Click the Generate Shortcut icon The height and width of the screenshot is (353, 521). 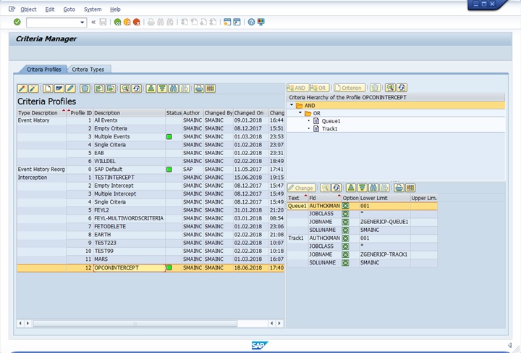(237, 22)
